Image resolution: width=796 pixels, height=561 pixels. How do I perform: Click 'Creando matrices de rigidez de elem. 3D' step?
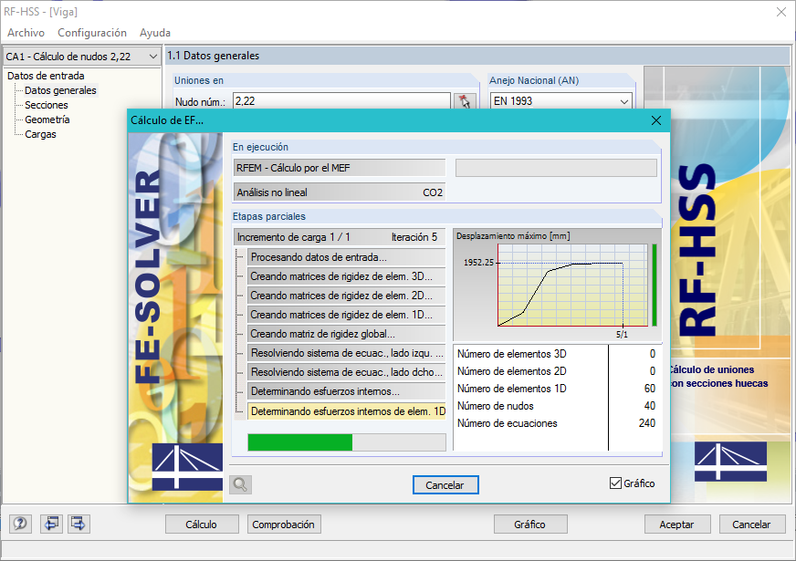(346, 276)
